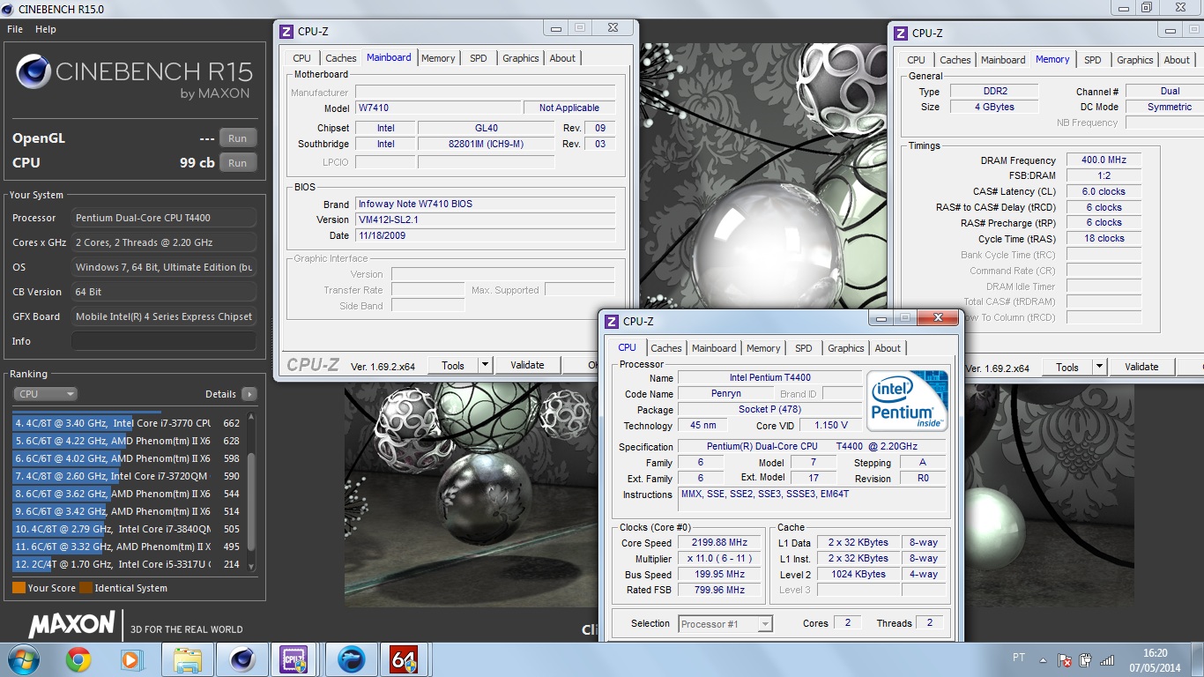Click Tools button in Memory CPU-Z window

tap(1067, 367)
